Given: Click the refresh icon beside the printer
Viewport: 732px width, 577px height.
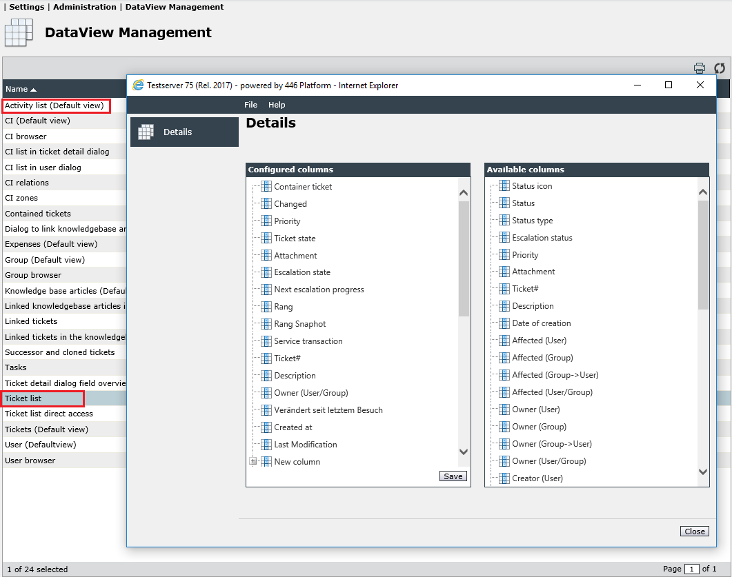Looking at the screenshot, I should coord(720,68).
